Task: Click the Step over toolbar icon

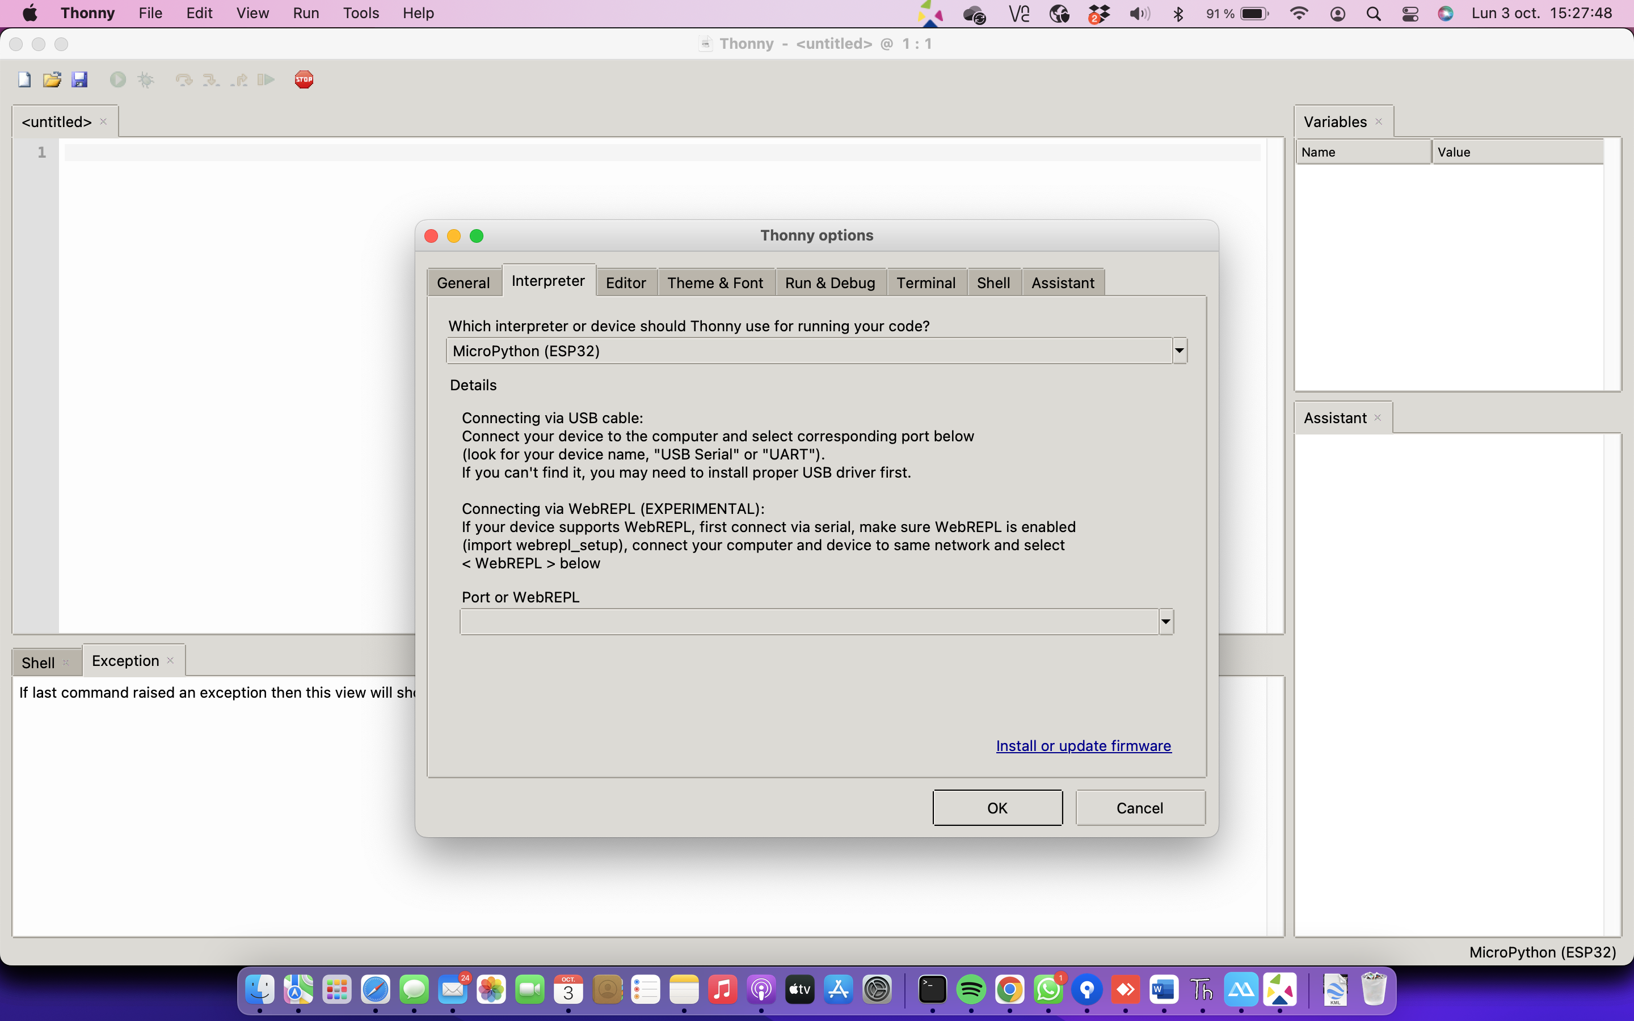Action: pos(184,79)
